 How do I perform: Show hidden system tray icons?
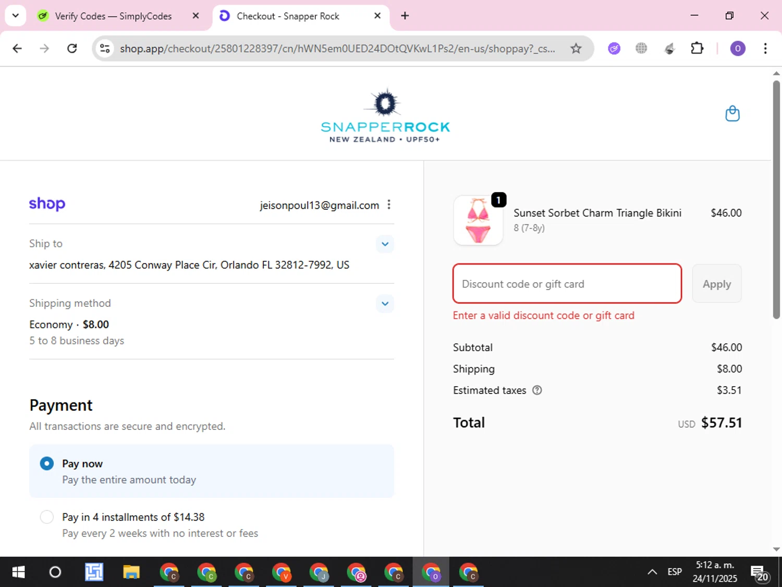click(x=652, y=572)
